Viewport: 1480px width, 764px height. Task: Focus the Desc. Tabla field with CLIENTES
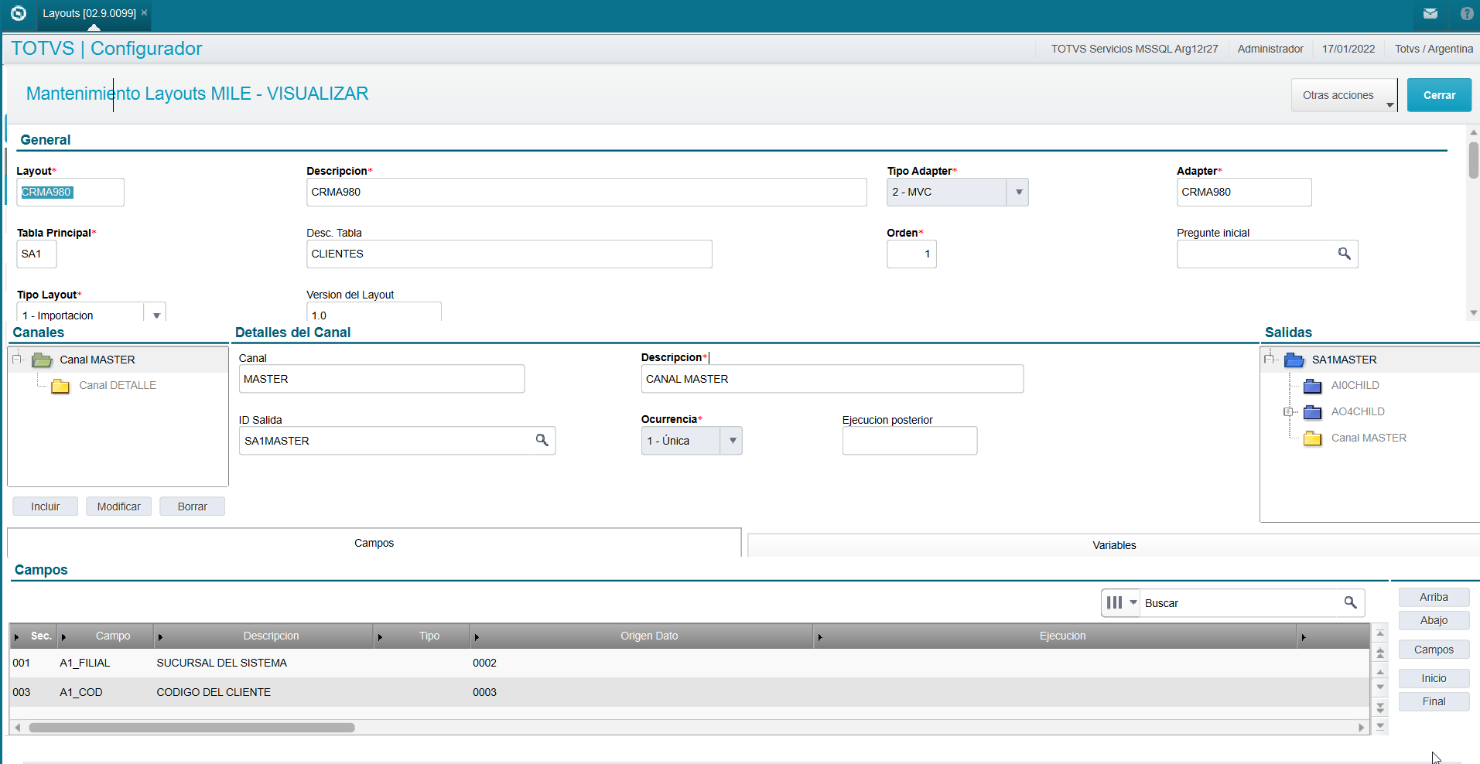(509, 254)
